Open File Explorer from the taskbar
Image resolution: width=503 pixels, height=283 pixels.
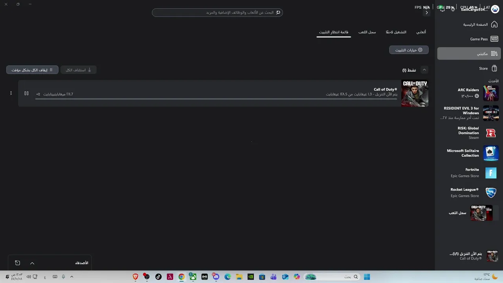point(239,277)
